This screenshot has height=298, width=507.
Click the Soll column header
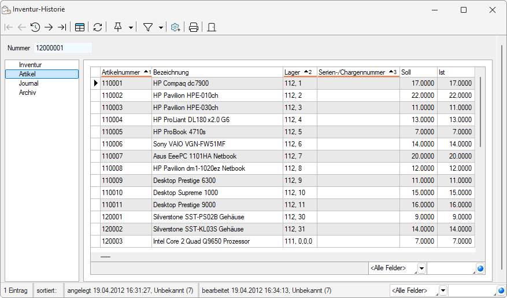[419, 72]
